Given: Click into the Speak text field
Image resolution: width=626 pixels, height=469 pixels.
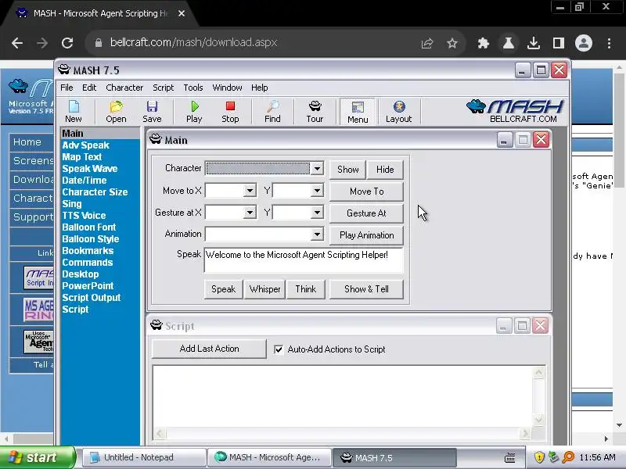Looking at the screenshot, I should coord(304,260).
